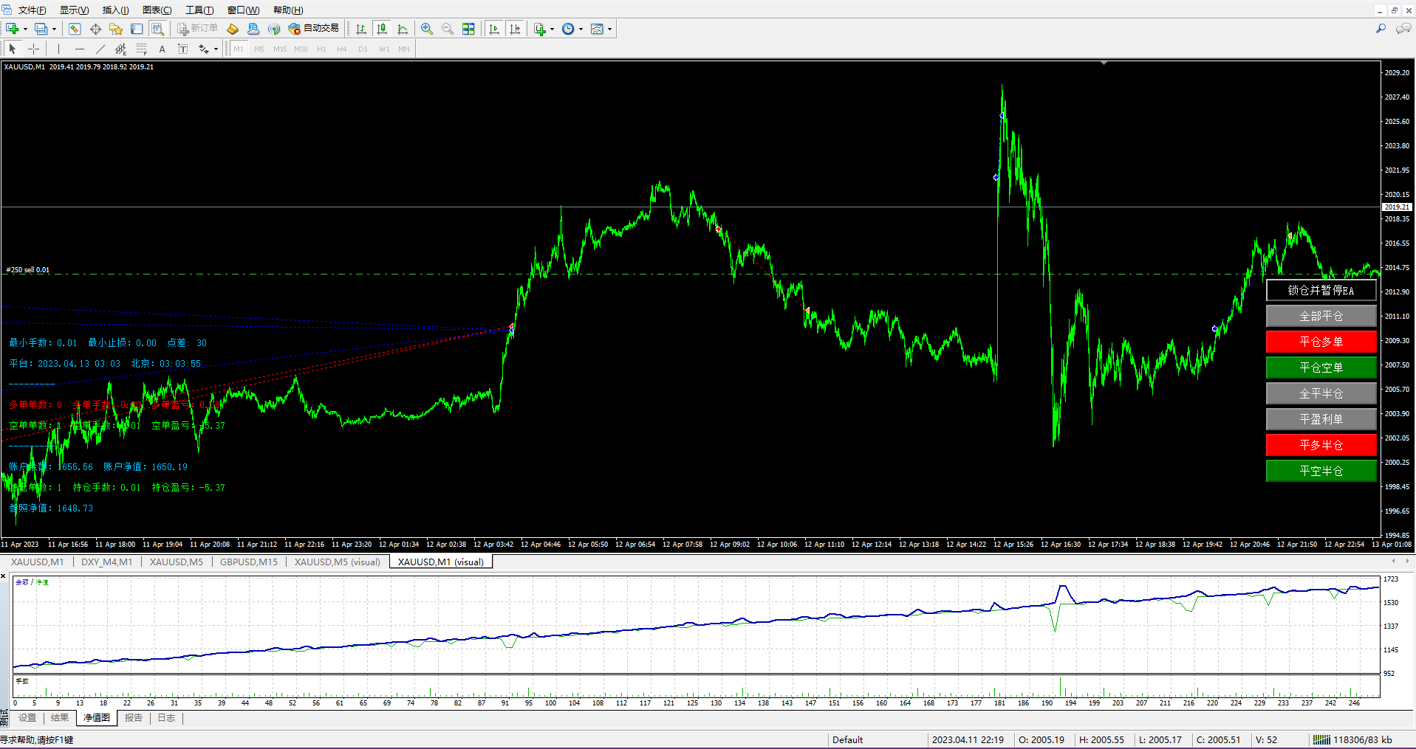Screen dimensions: 1416x749
Task: Toggle 自动交易 auto trading
Action: pos(314,29)
